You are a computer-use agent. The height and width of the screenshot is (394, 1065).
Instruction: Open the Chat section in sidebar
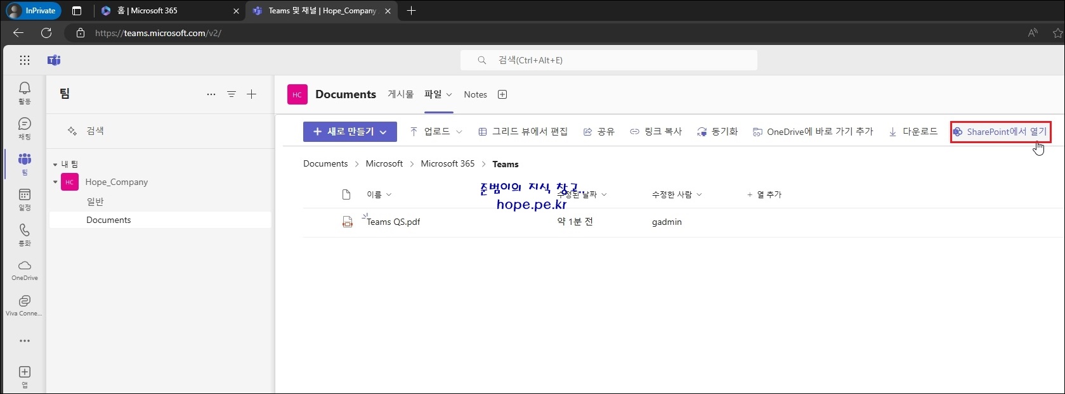click(x=25, y=129)
